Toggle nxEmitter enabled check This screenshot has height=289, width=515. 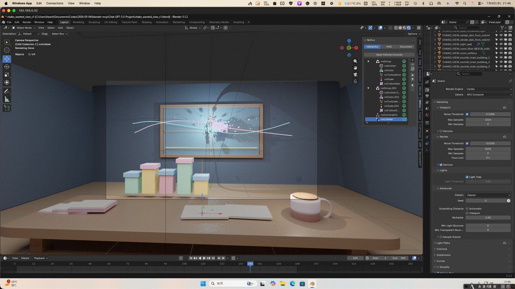404,66
